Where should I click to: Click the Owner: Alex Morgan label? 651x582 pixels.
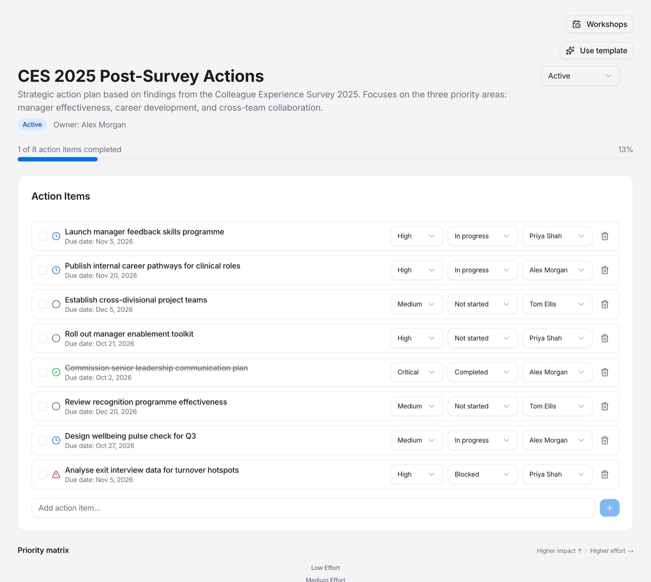(x=90, y=125)
